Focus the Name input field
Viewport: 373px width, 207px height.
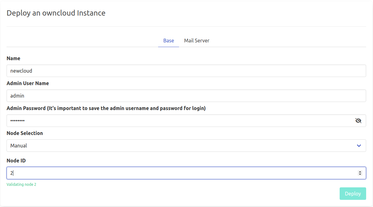tap(186, 71)
